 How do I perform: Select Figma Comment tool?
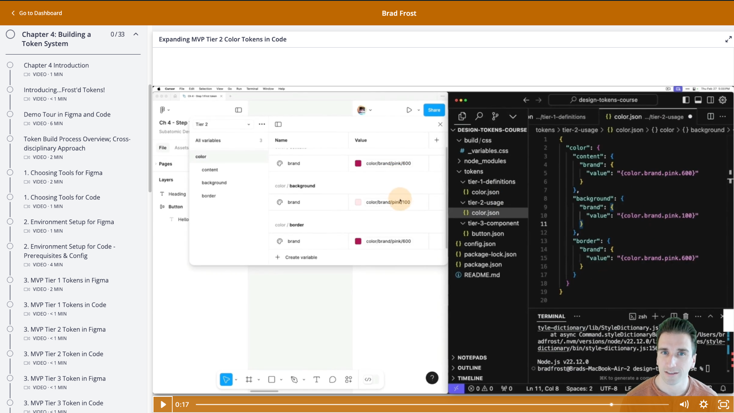point(333,380)
